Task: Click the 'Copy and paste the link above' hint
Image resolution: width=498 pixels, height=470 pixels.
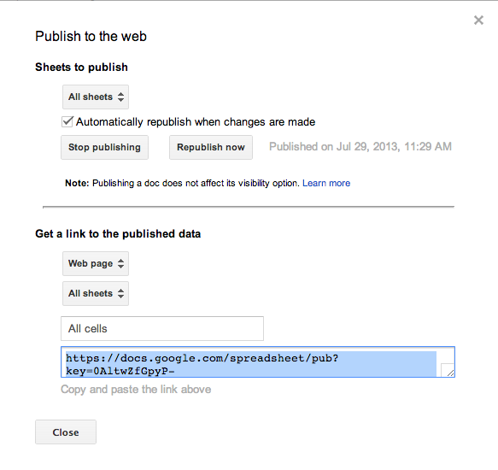Action: (x=136, y=390)
